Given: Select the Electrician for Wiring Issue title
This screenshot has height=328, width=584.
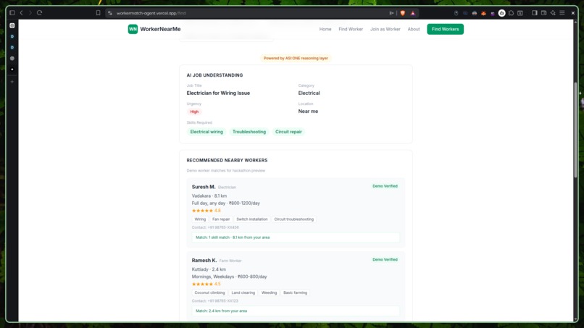Looking at the screenshot, I should [218, 93].
